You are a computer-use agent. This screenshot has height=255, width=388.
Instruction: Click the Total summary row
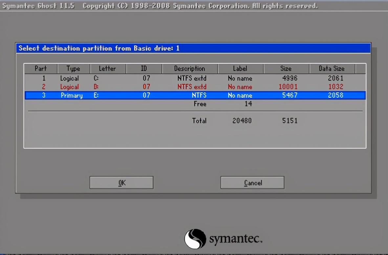point(199,121)
